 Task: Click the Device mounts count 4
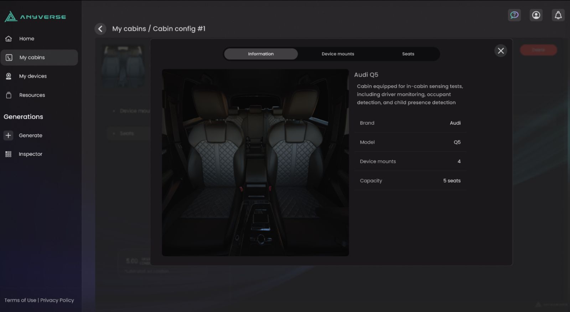click(459, 162)
